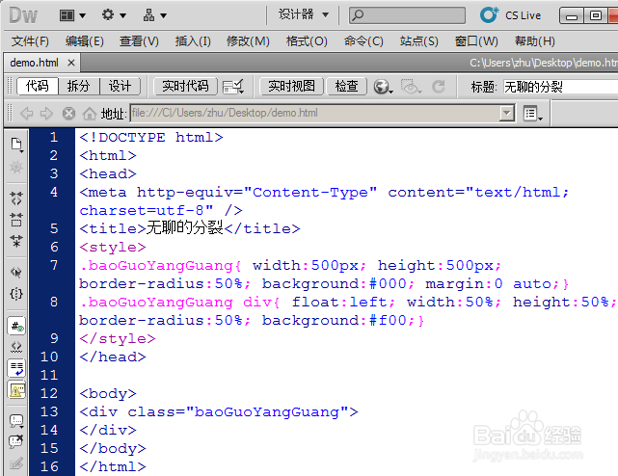This screenshot has height=476, width=618.
Task: Click the <!DOCTYPE html> line
Action: [x=151, y=137]
